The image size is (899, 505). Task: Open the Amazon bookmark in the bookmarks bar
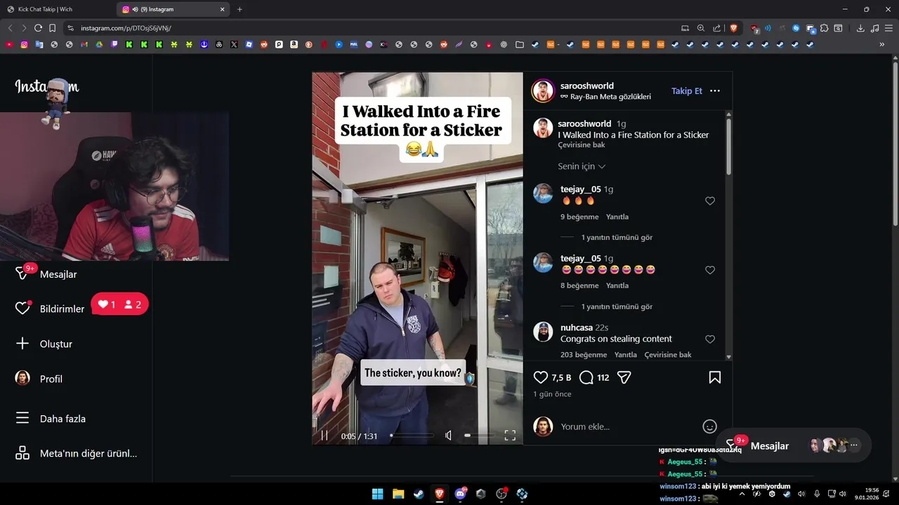294,44
